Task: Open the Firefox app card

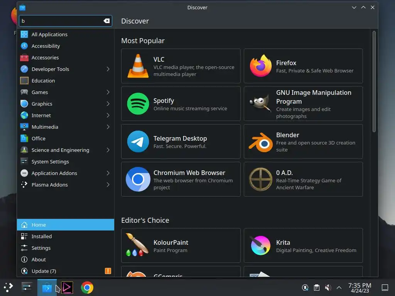Action: (x=303, y=66)
